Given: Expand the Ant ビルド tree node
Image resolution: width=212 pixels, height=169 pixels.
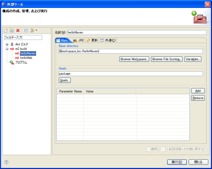Looking at the screenshot, I should [7, 44].
